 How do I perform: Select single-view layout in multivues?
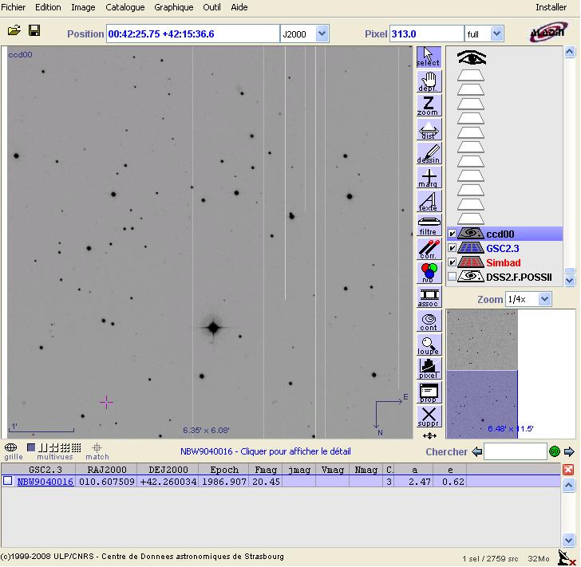coord(31,447)
